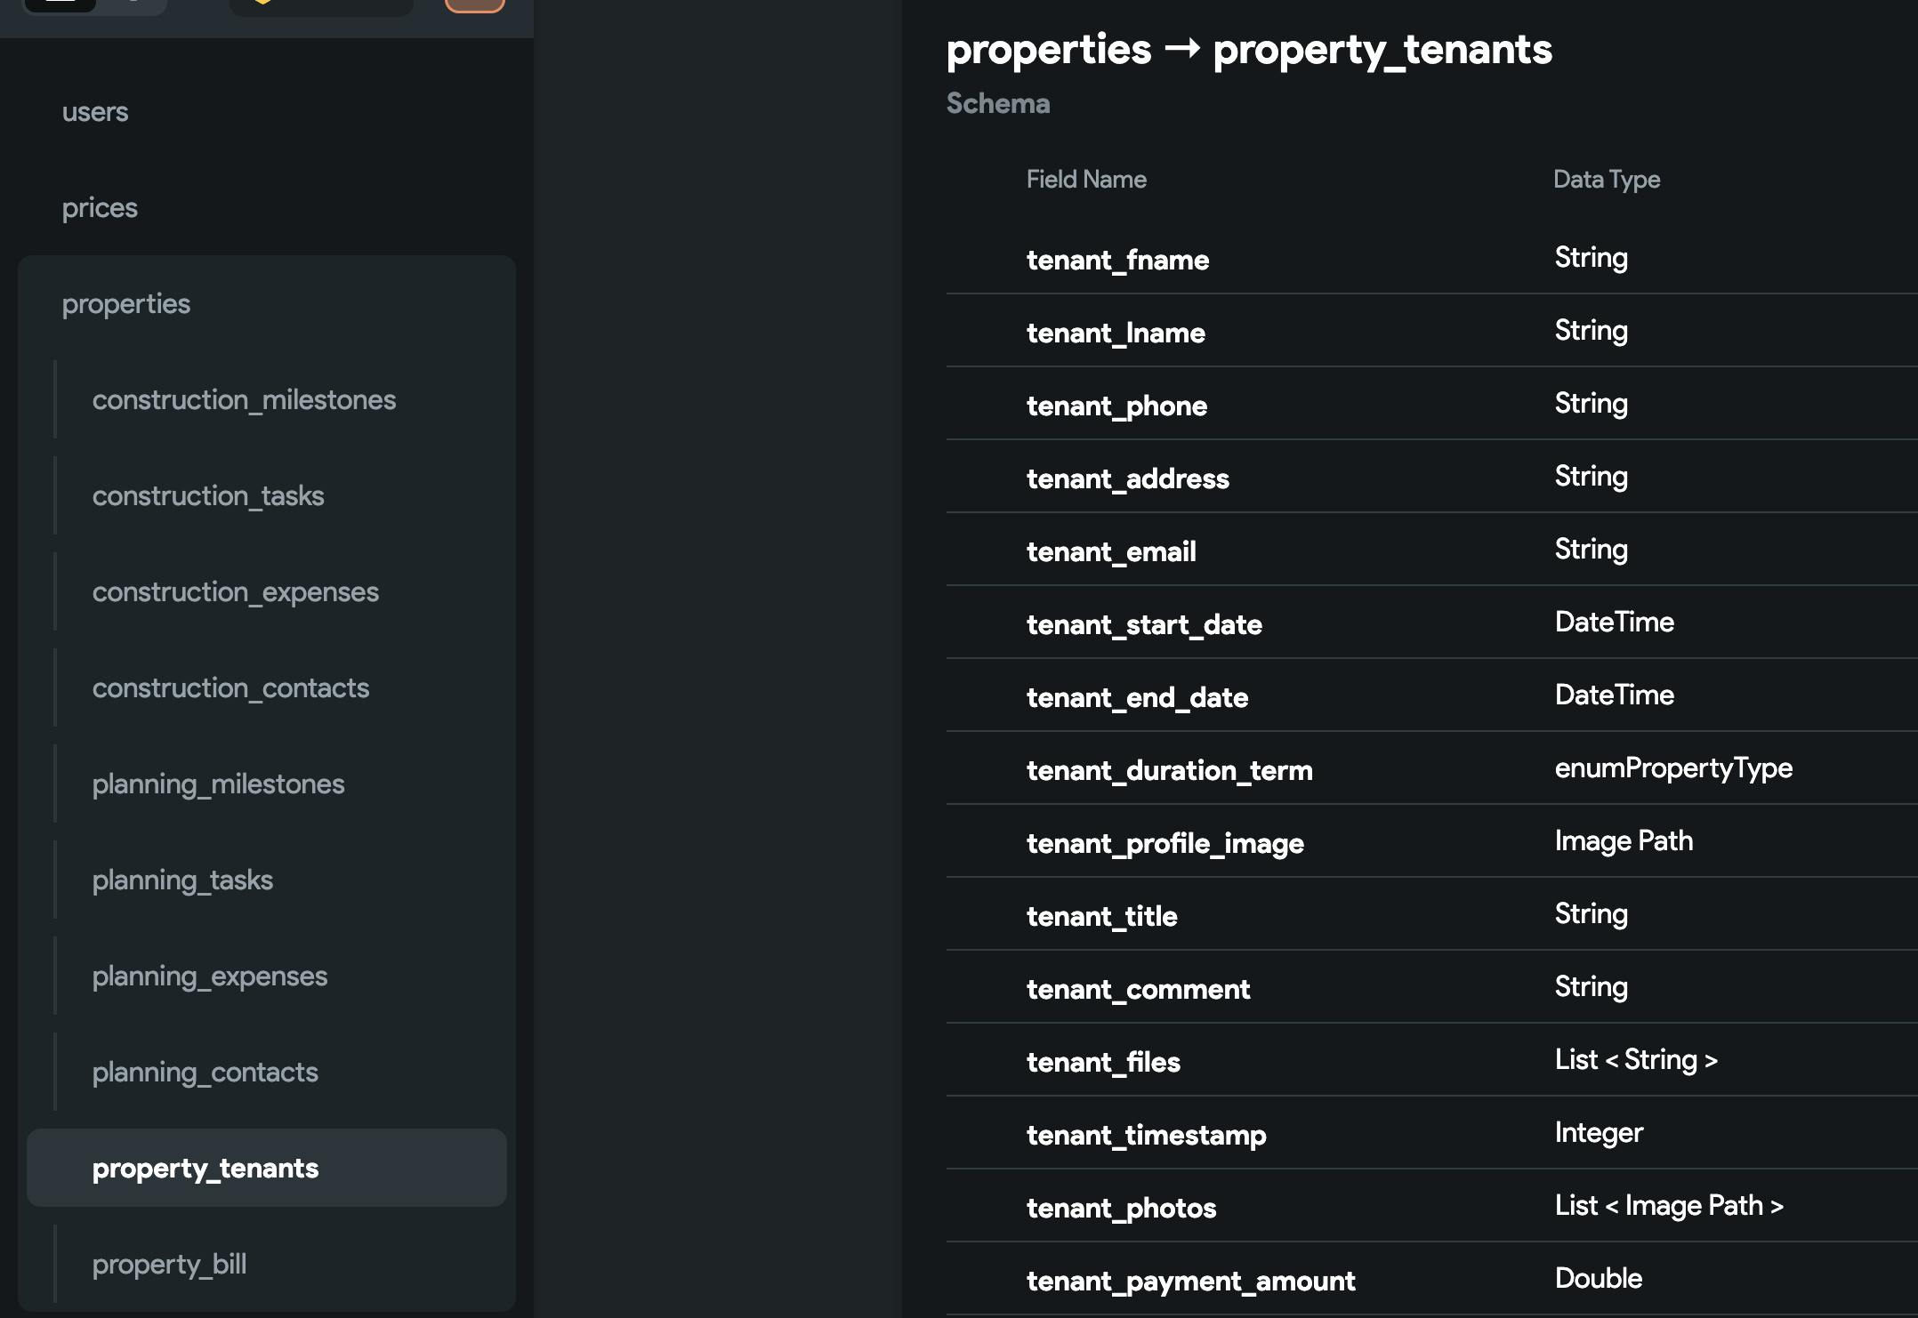Collapse the properties collection group
1918x1318 pixels.
pyautogui.click(x=126, y=304)
